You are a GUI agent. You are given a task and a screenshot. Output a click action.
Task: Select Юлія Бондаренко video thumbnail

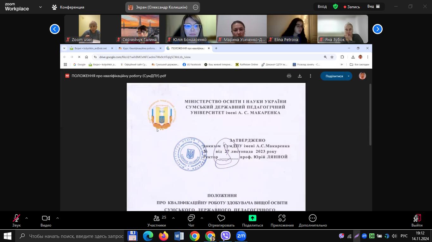click(191, 29)
